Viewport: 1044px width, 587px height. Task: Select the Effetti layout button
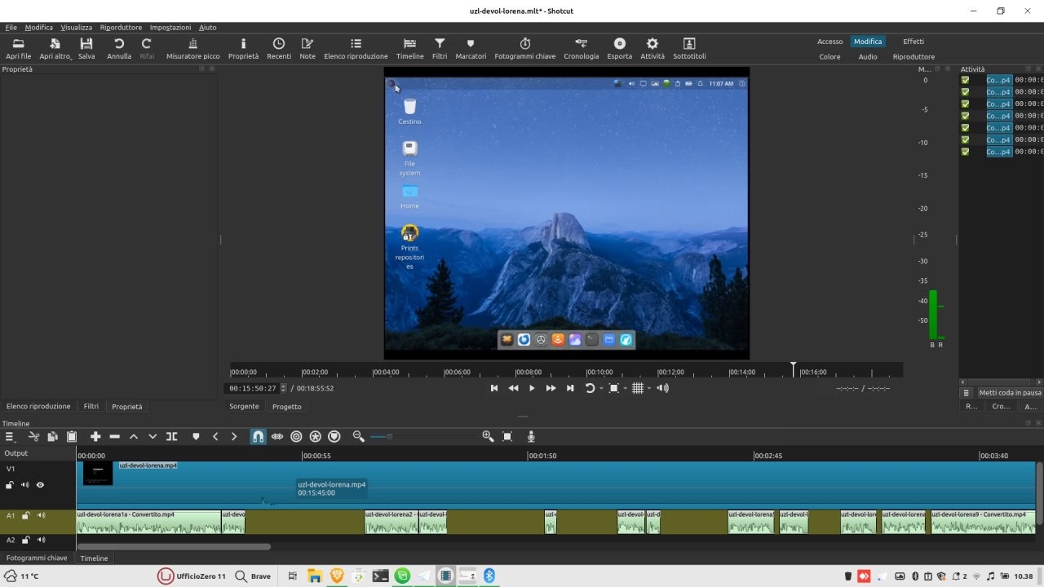(x=913, y=42)
